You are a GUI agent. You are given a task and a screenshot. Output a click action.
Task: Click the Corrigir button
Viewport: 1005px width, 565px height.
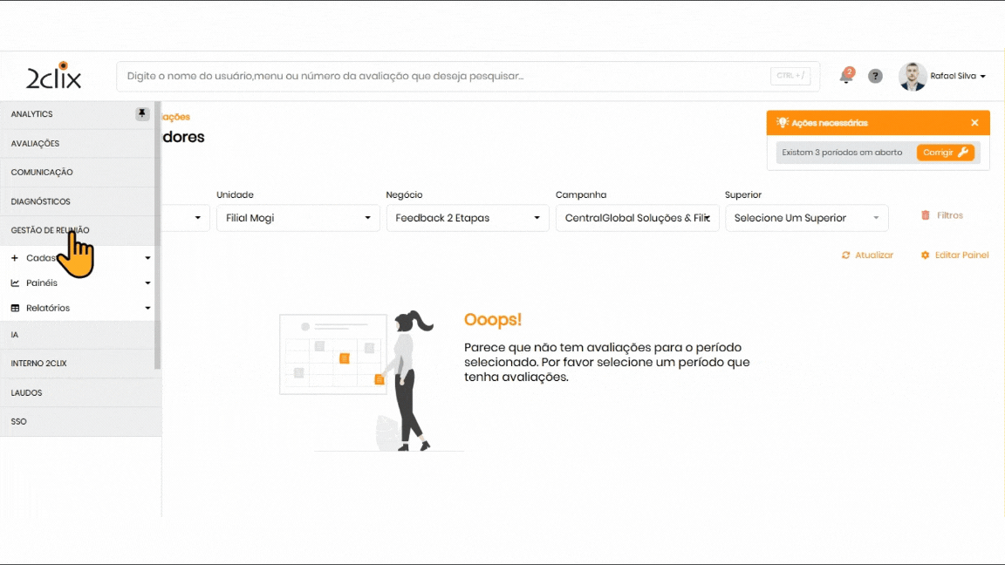945,153
